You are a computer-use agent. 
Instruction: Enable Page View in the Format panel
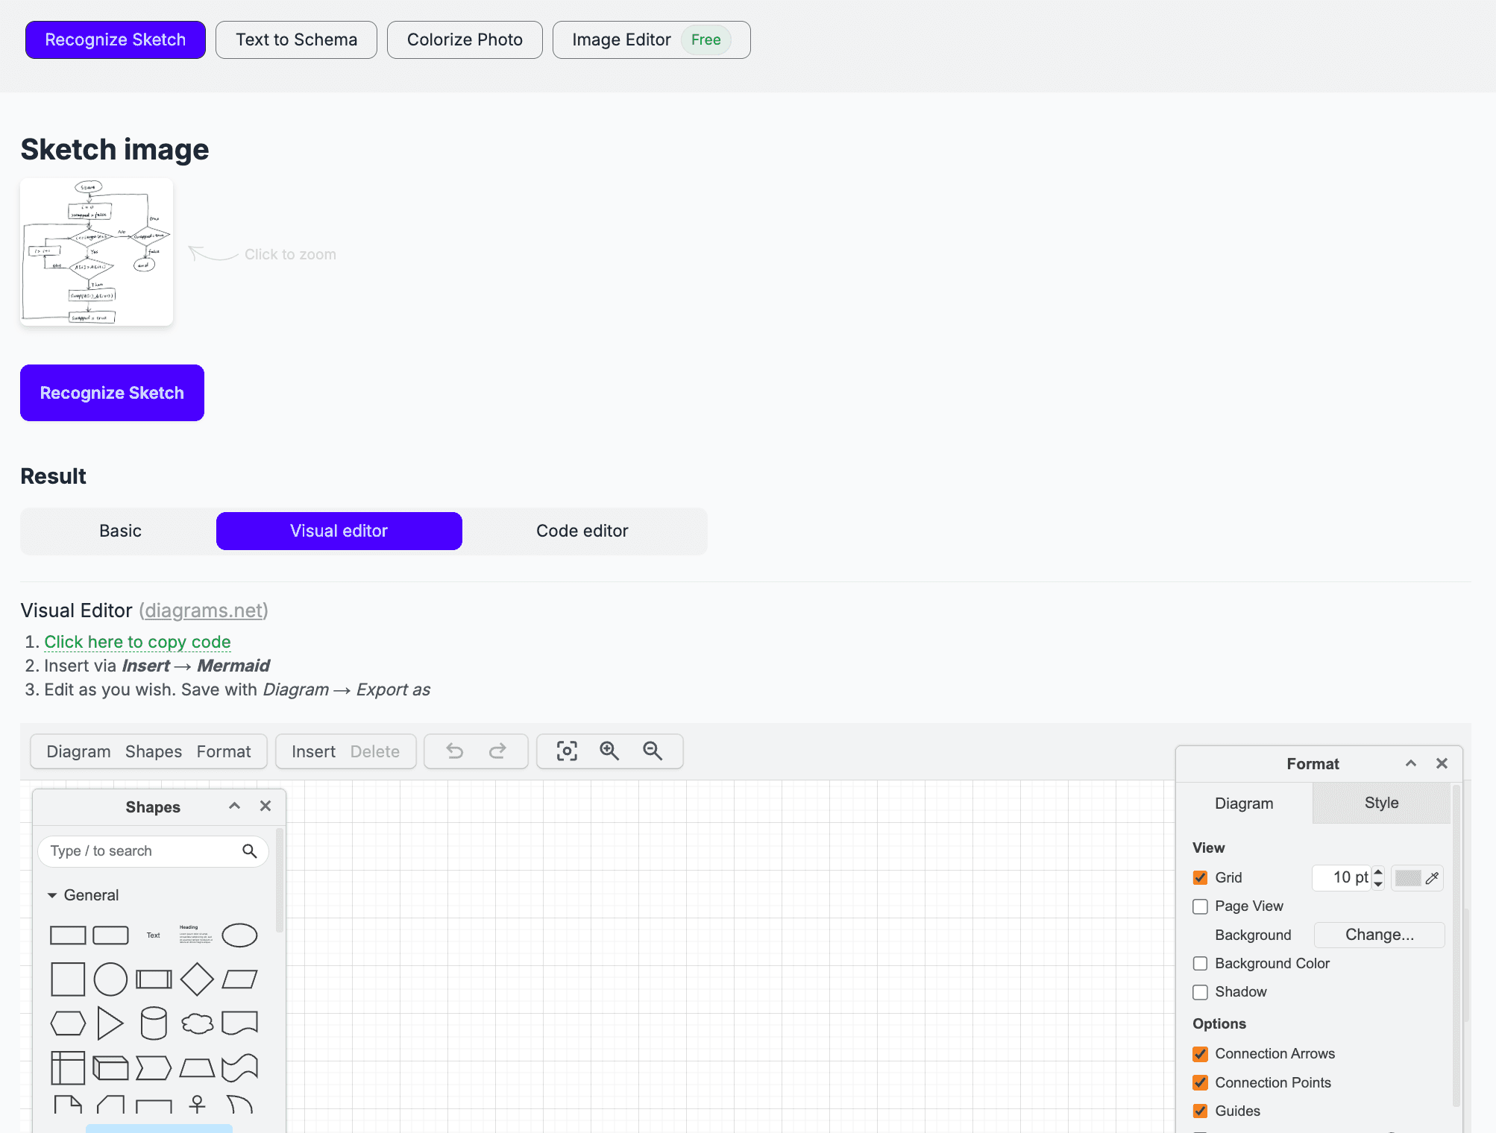(x=1200, y=906)
